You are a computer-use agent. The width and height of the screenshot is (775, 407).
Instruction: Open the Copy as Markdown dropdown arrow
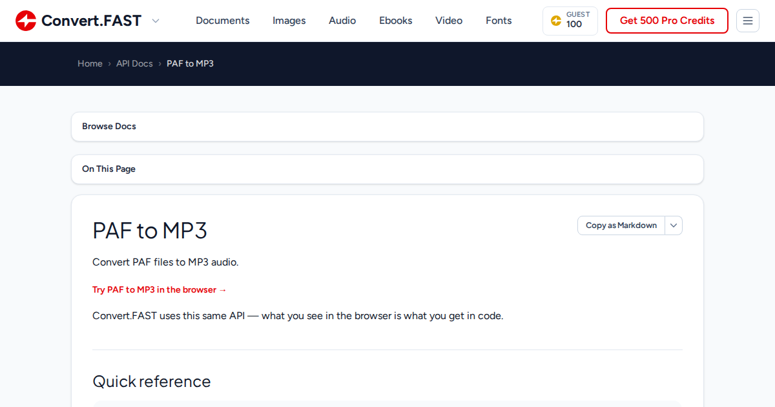point(674,225)
